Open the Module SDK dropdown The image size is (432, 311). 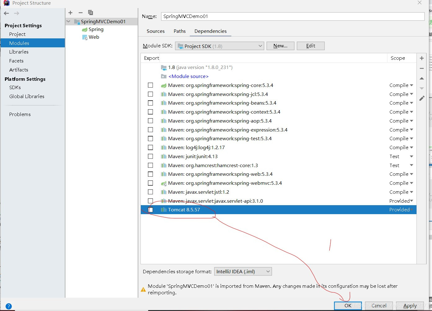[220, 46]
